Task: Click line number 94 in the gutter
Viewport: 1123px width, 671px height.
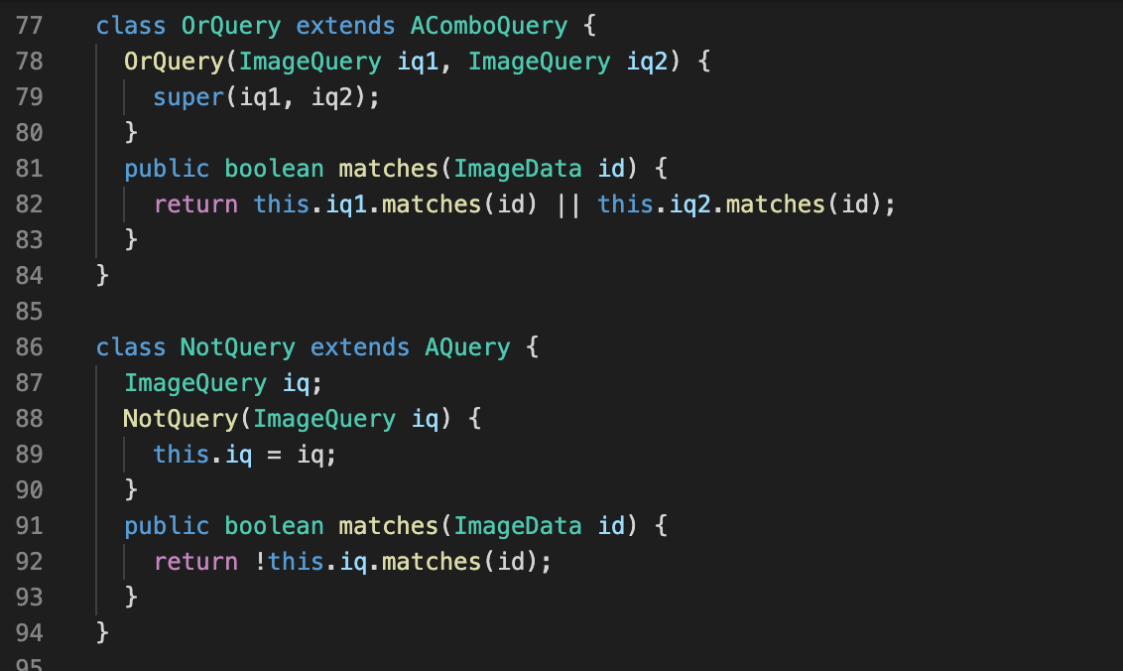Action: (x=30, y=632)
